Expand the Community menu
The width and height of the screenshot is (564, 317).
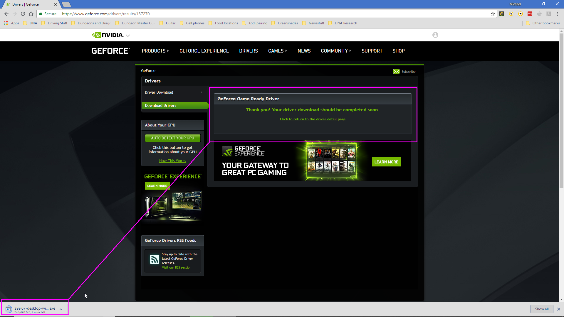[x=336, y=51]
